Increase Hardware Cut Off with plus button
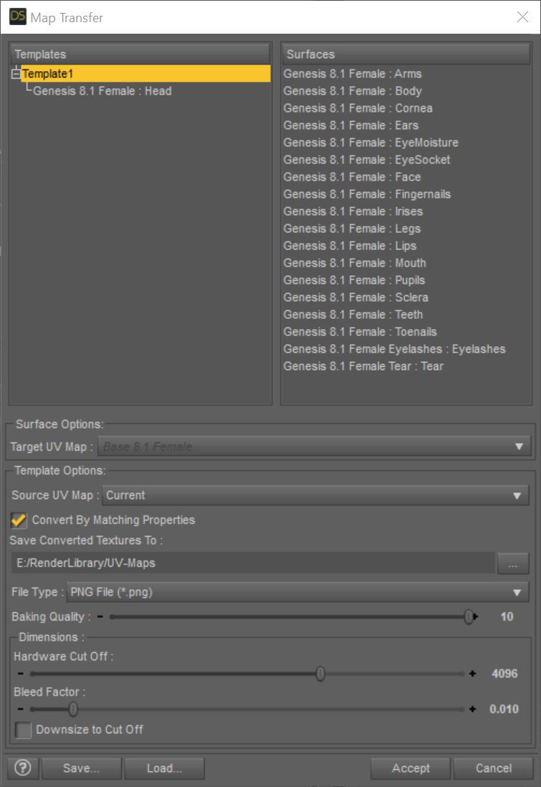The image size is (541, 787). (x=472, y=674)
